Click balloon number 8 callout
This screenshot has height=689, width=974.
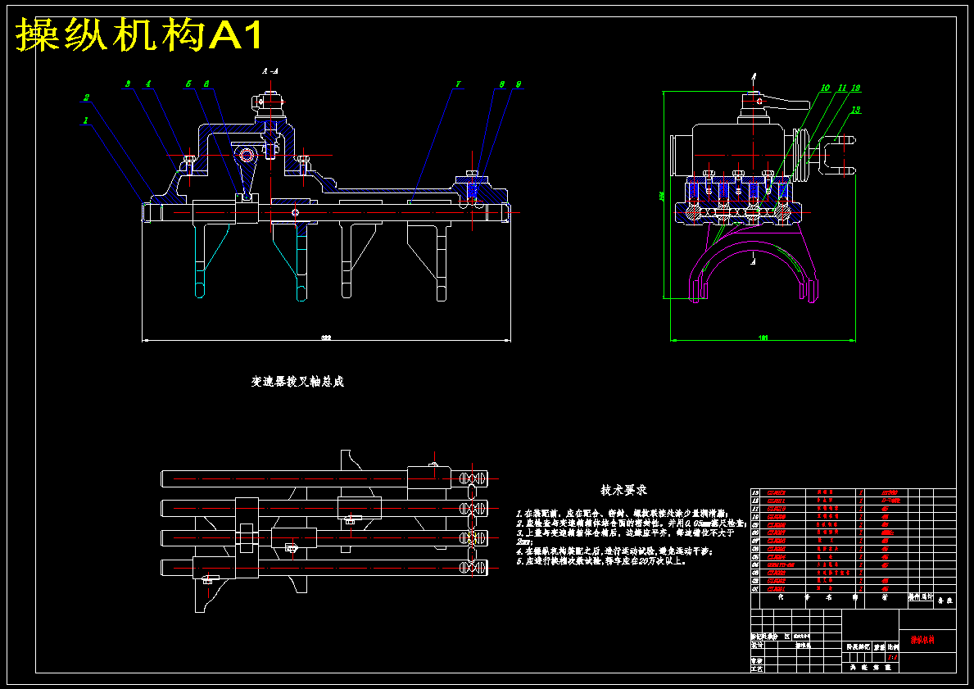pyautogui.click(x=501, y=84)
